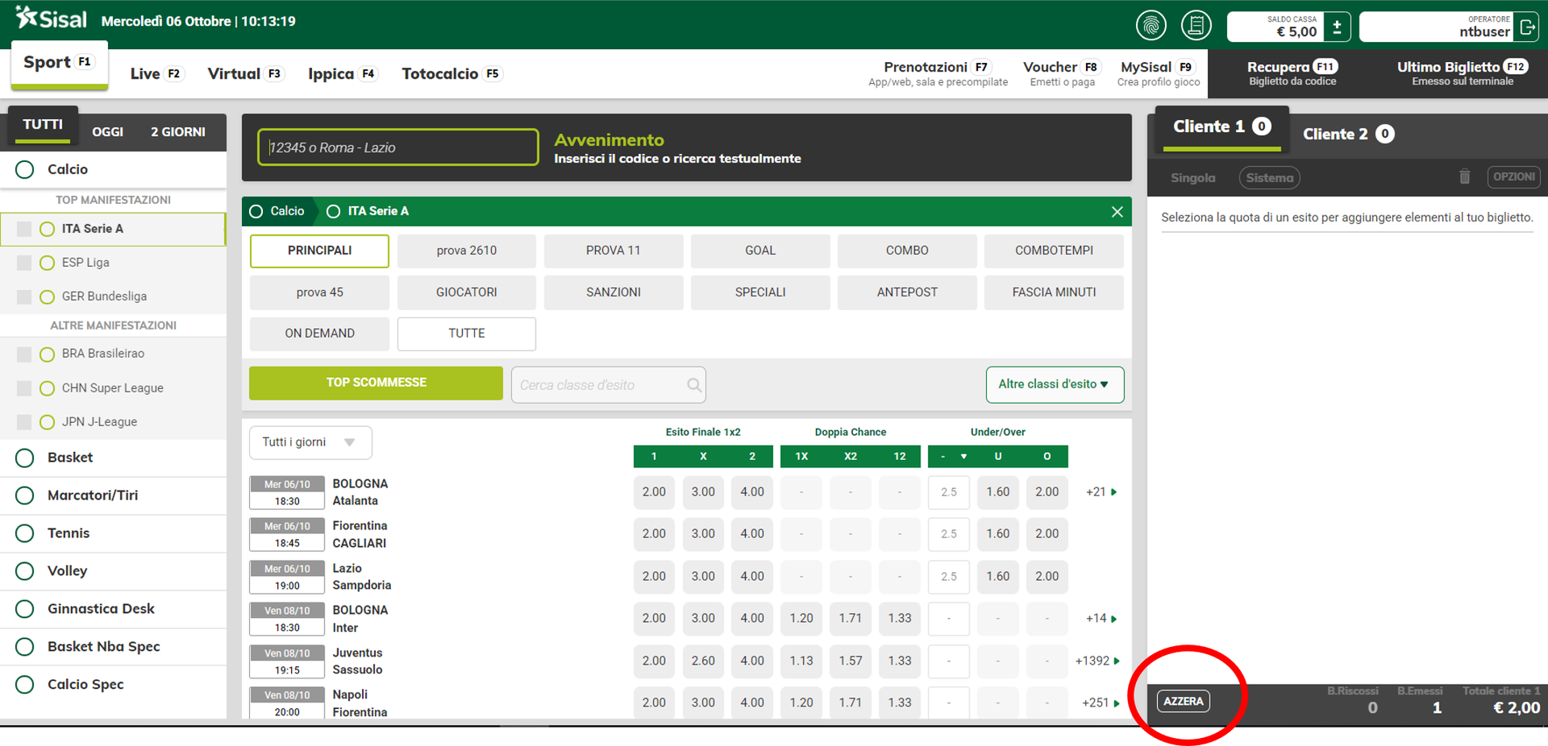The height and width of the screenshot is (746, 1548).
Task: Open the Totocalcio F5 tab
Action: 451,73
